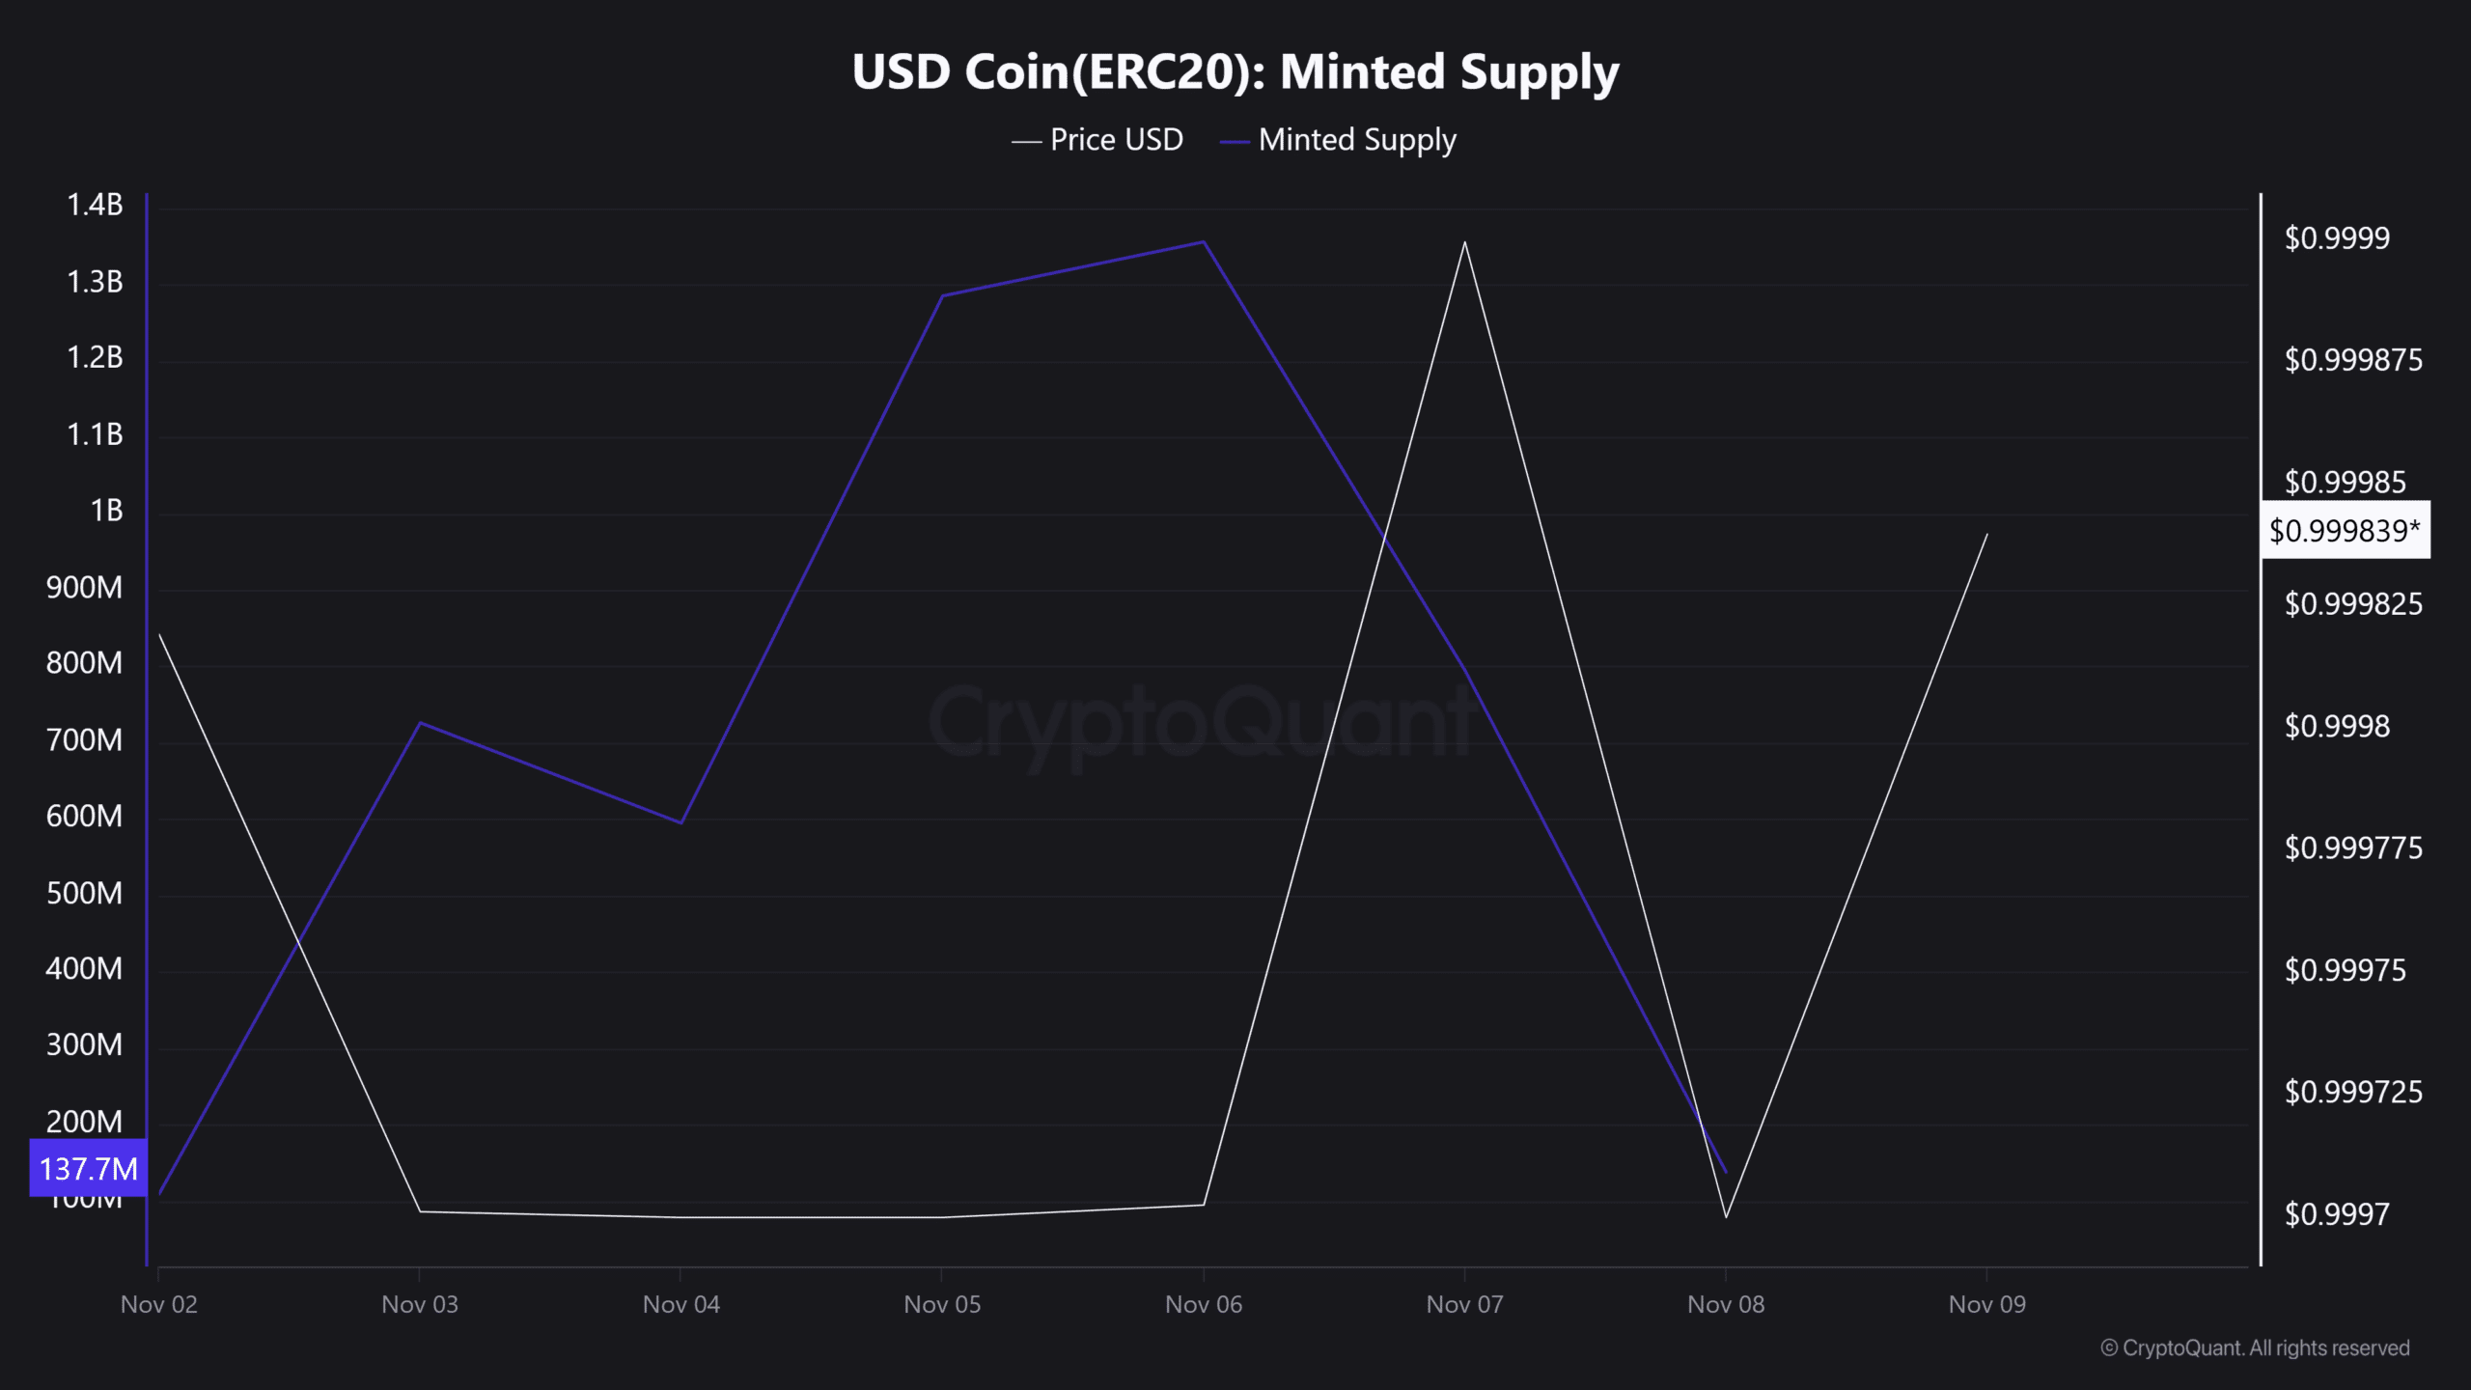Click the 1B left axis label
This screenshot has width=2471, height=1390.
click(106, 510)
